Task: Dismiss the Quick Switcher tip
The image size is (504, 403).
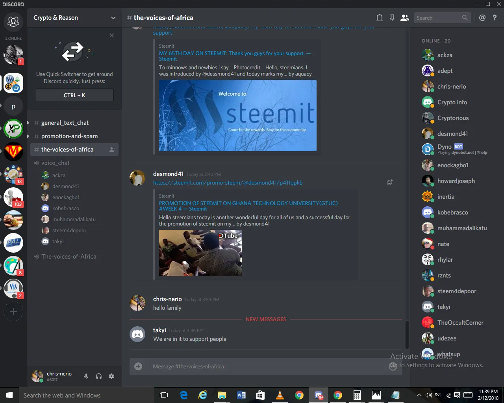Action: click(112, 35)
